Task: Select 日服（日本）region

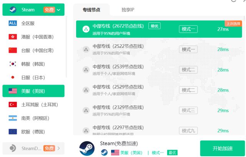Action: coord(33,77)
